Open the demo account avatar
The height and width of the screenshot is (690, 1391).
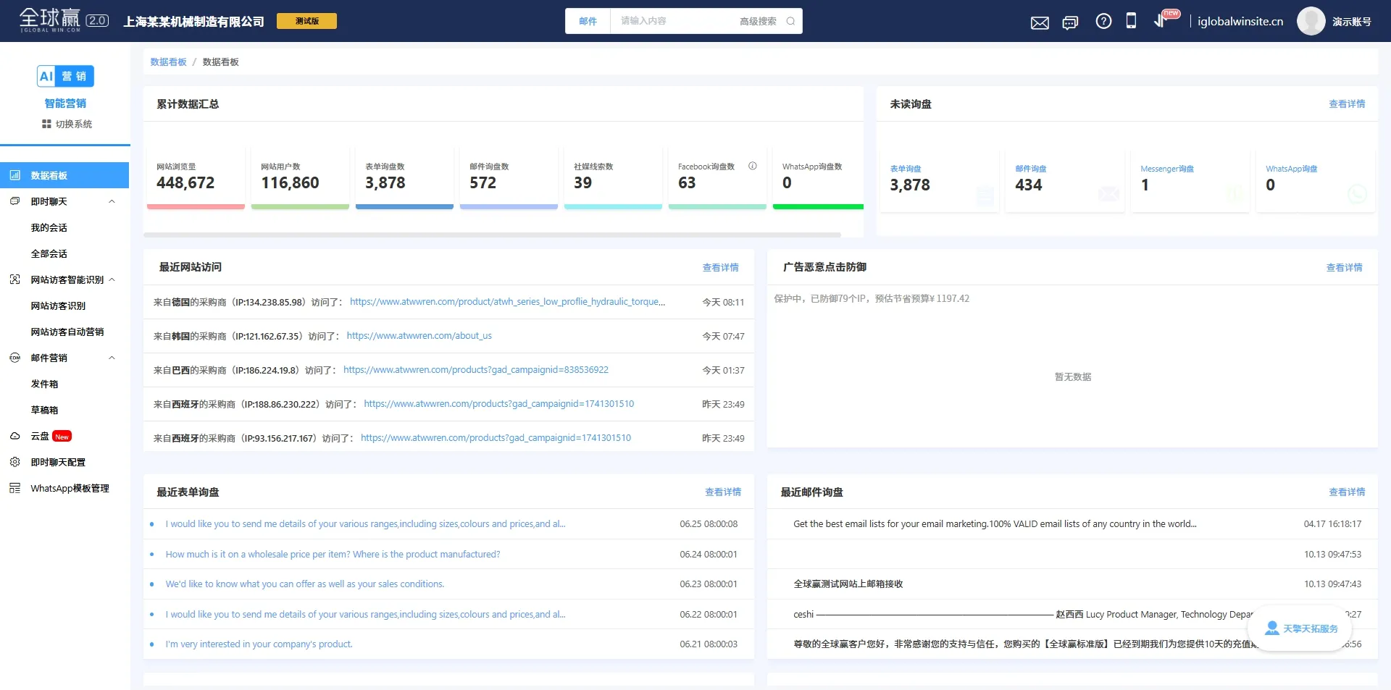point(1311,22)
